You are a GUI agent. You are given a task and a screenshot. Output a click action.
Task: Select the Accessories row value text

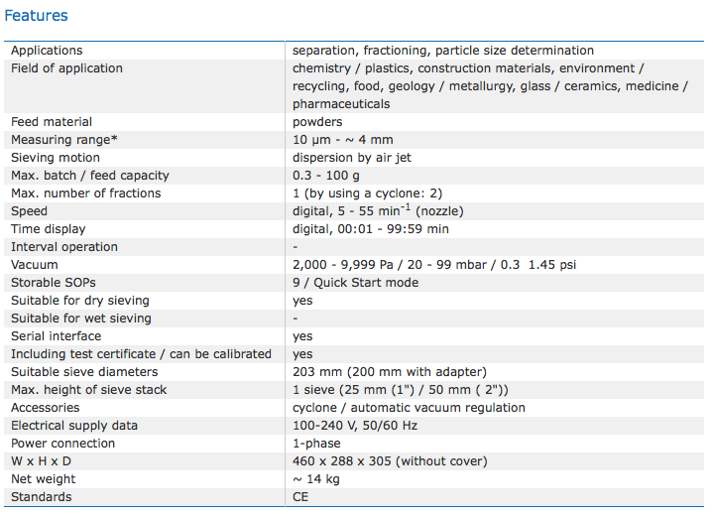click(409, 408)
